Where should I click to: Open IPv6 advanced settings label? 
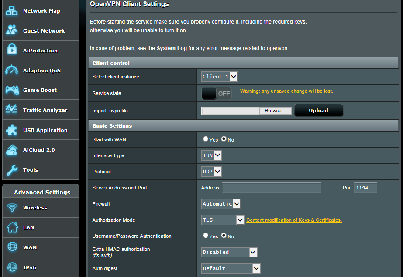(30, 267)
